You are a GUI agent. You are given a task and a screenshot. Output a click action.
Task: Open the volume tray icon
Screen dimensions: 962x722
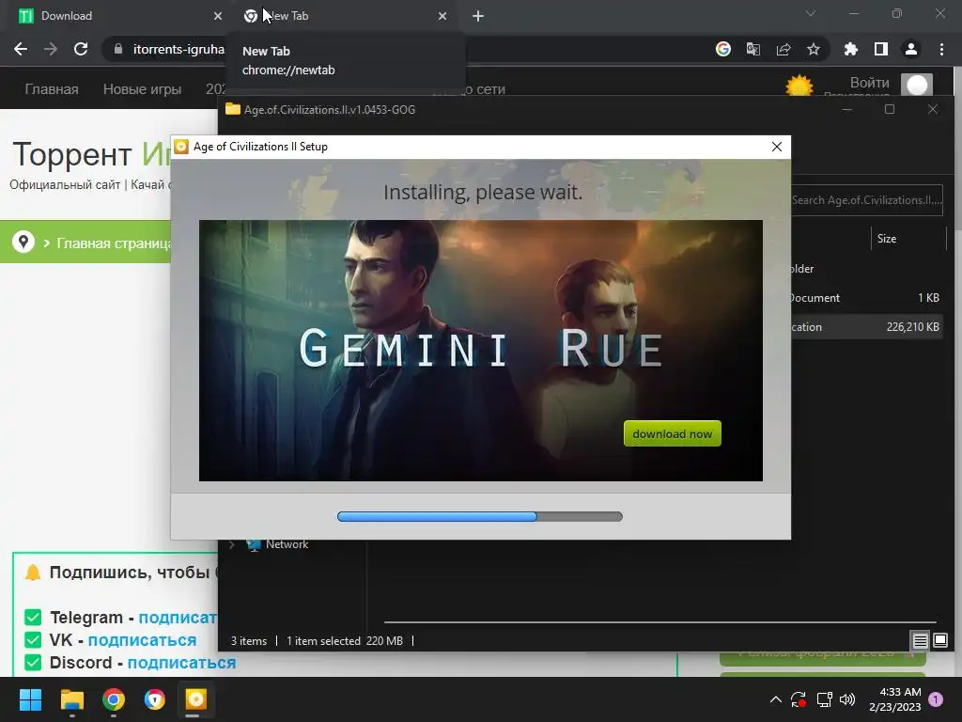847,699
